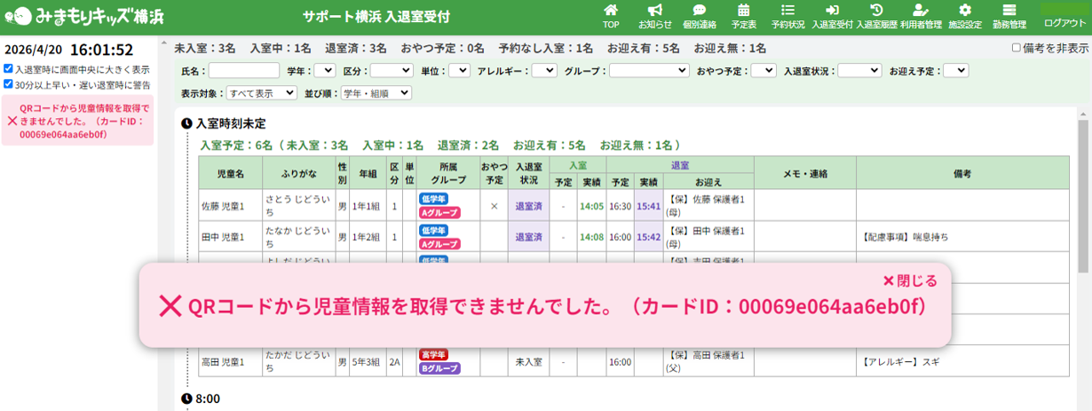
Task: Click the 氏名 search input field
Action: (x=243, y=71)
